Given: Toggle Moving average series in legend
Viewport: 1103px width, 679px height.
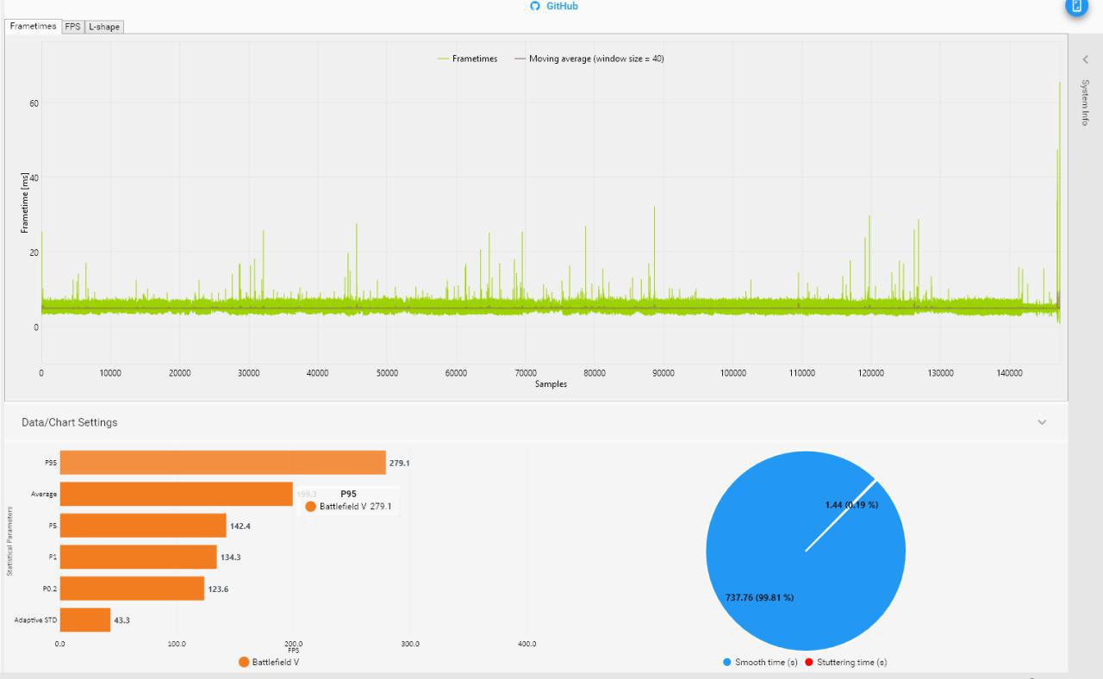Looking at the screenshot, I should (x=589, y=59).
